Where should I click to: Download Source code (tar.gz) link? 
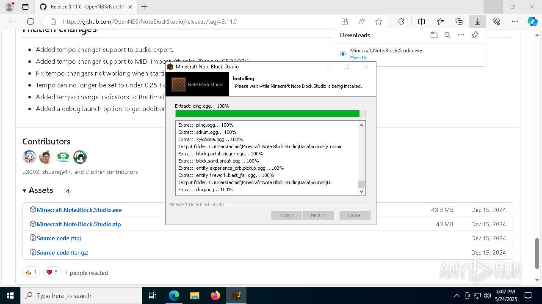62,252
